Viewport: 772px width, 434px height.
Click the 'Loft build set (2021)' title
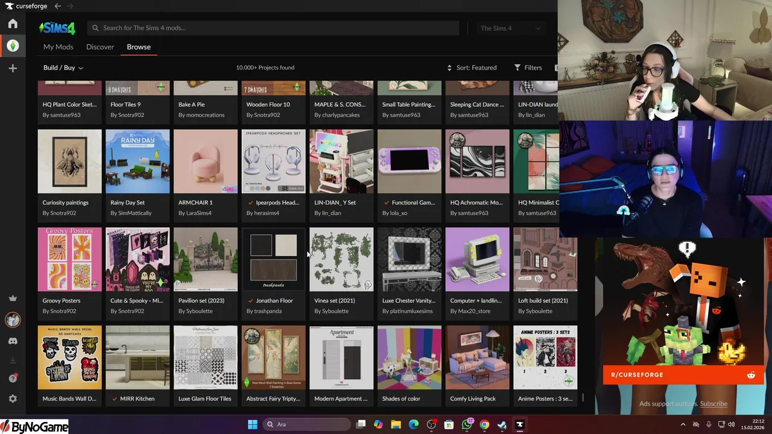coord(543,300)
